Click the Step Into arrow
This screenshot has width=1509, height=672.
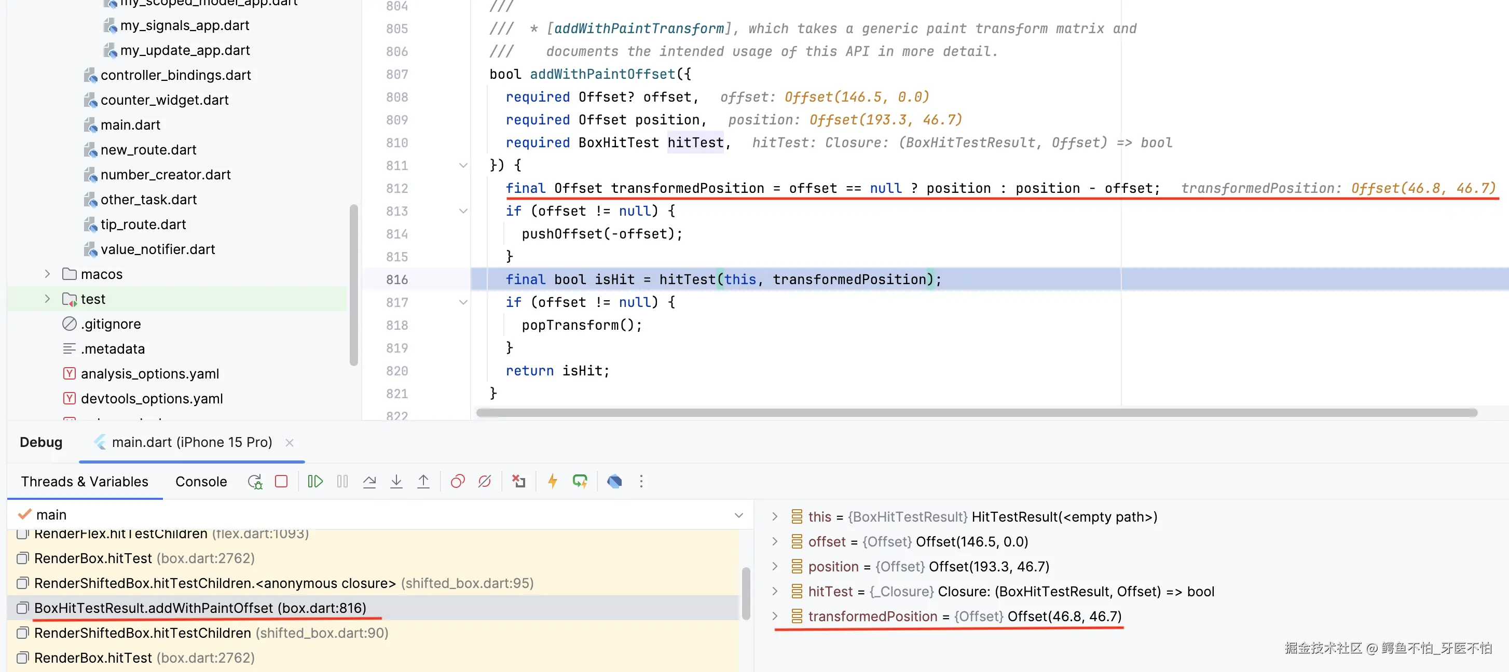pos(396,481)
